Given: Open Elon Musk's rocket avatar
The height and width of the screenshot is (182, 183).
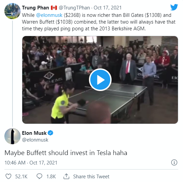Looking at the screenshot, I should 12,136.
